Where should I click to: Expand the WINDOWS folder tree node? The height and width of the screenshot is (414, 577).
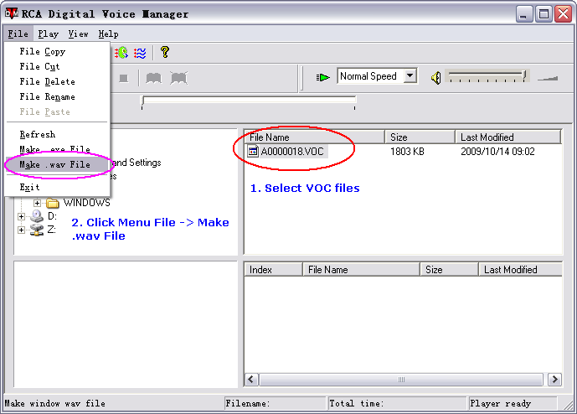37,203
